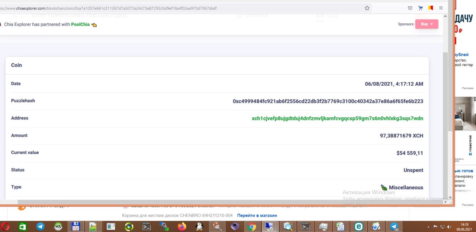Open Firefox from the taskbar
The image size is (476, 232).
182,226
